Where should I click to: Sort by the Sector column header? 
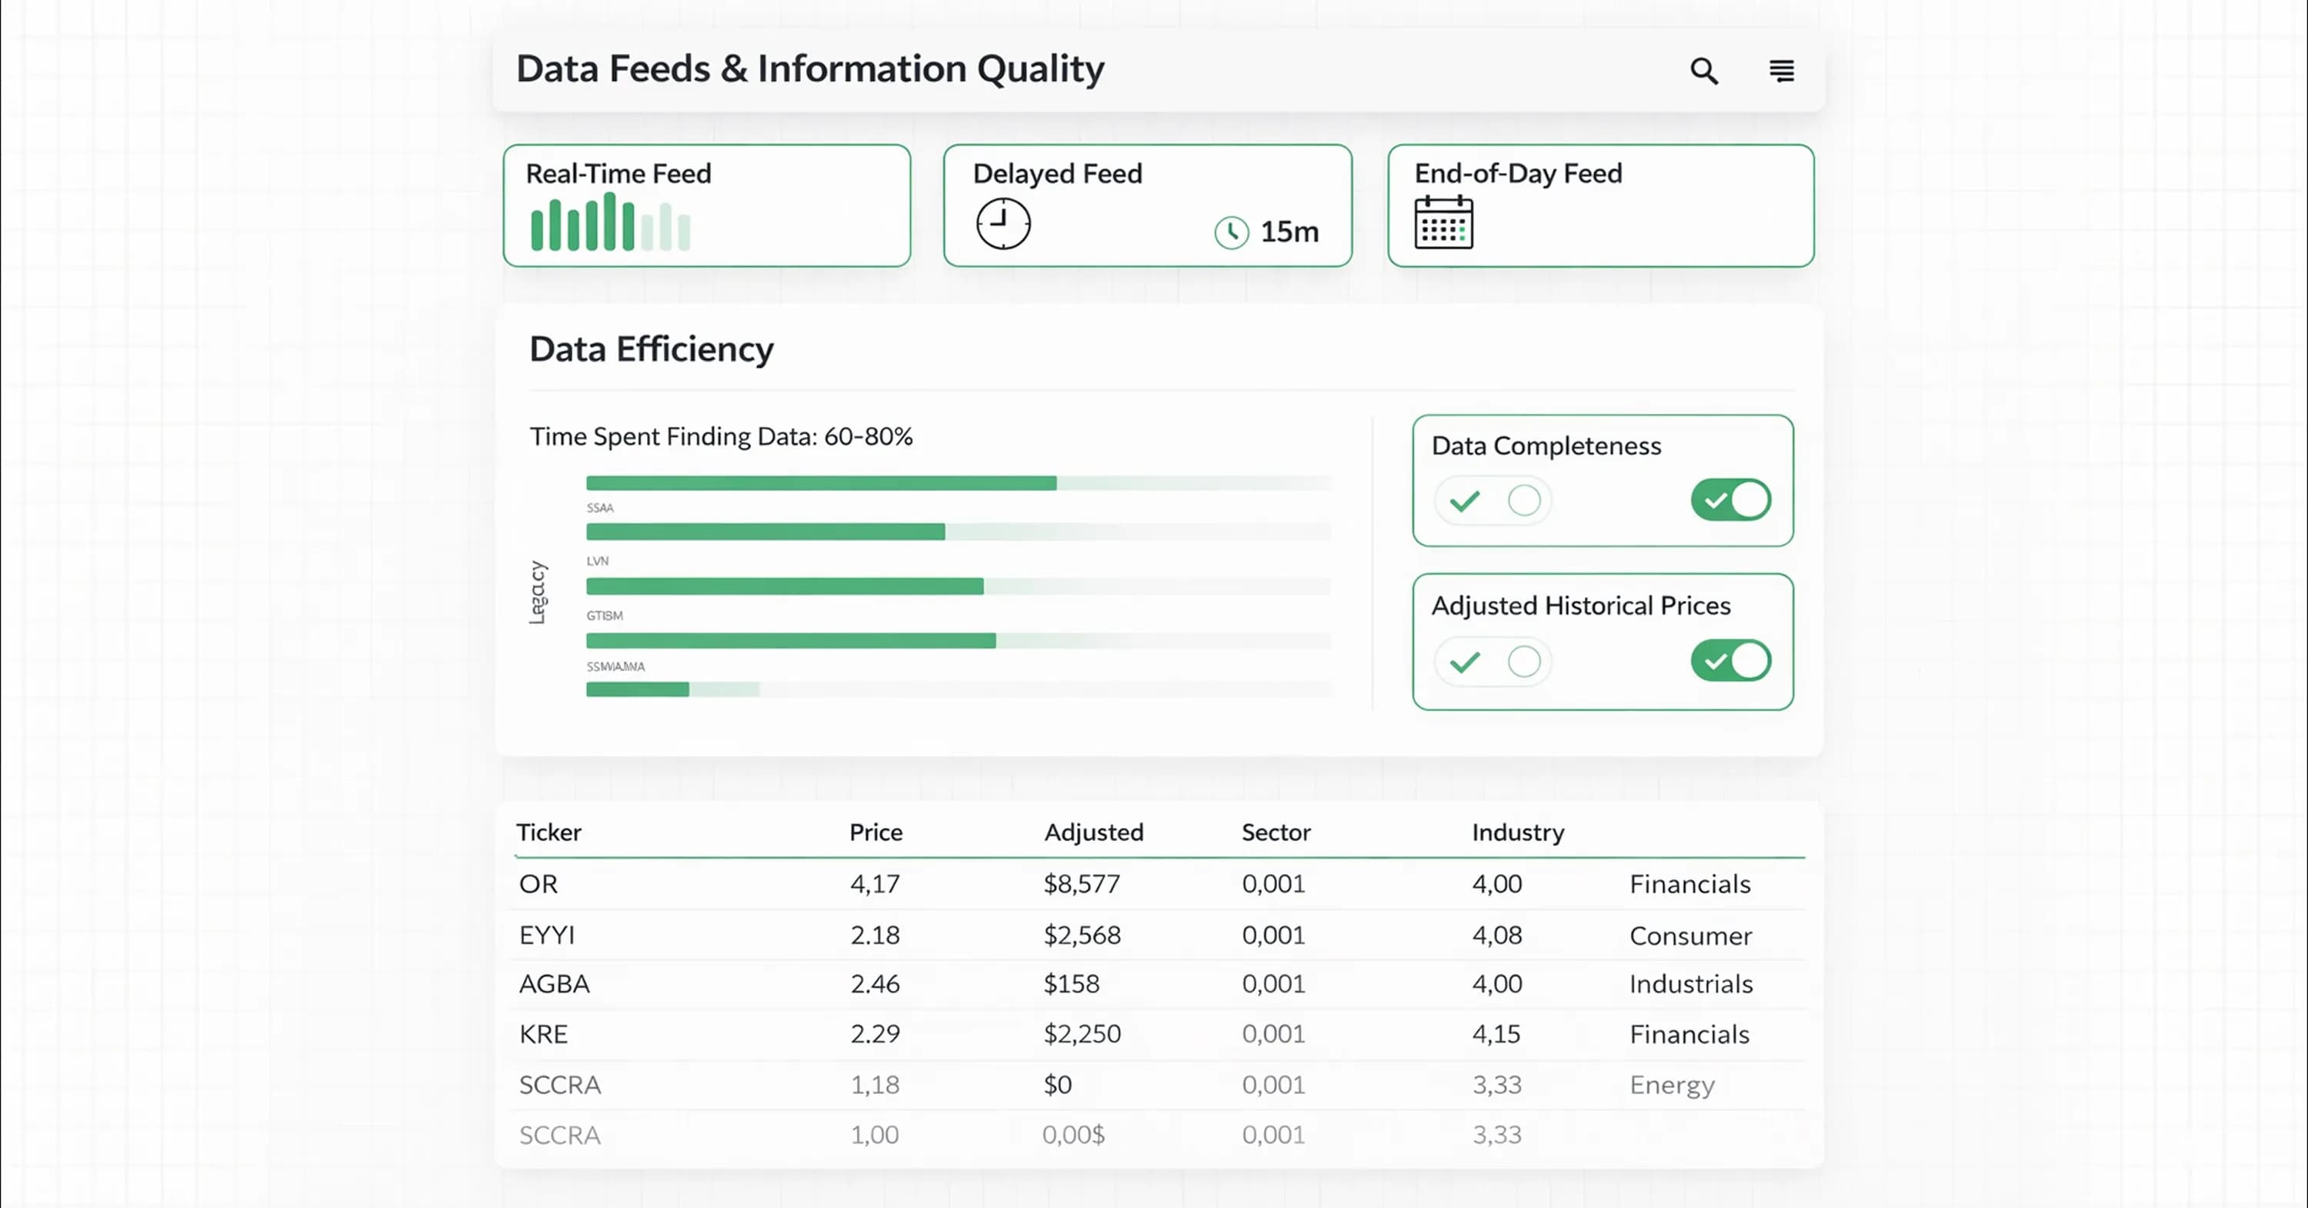click(1276, 833)
